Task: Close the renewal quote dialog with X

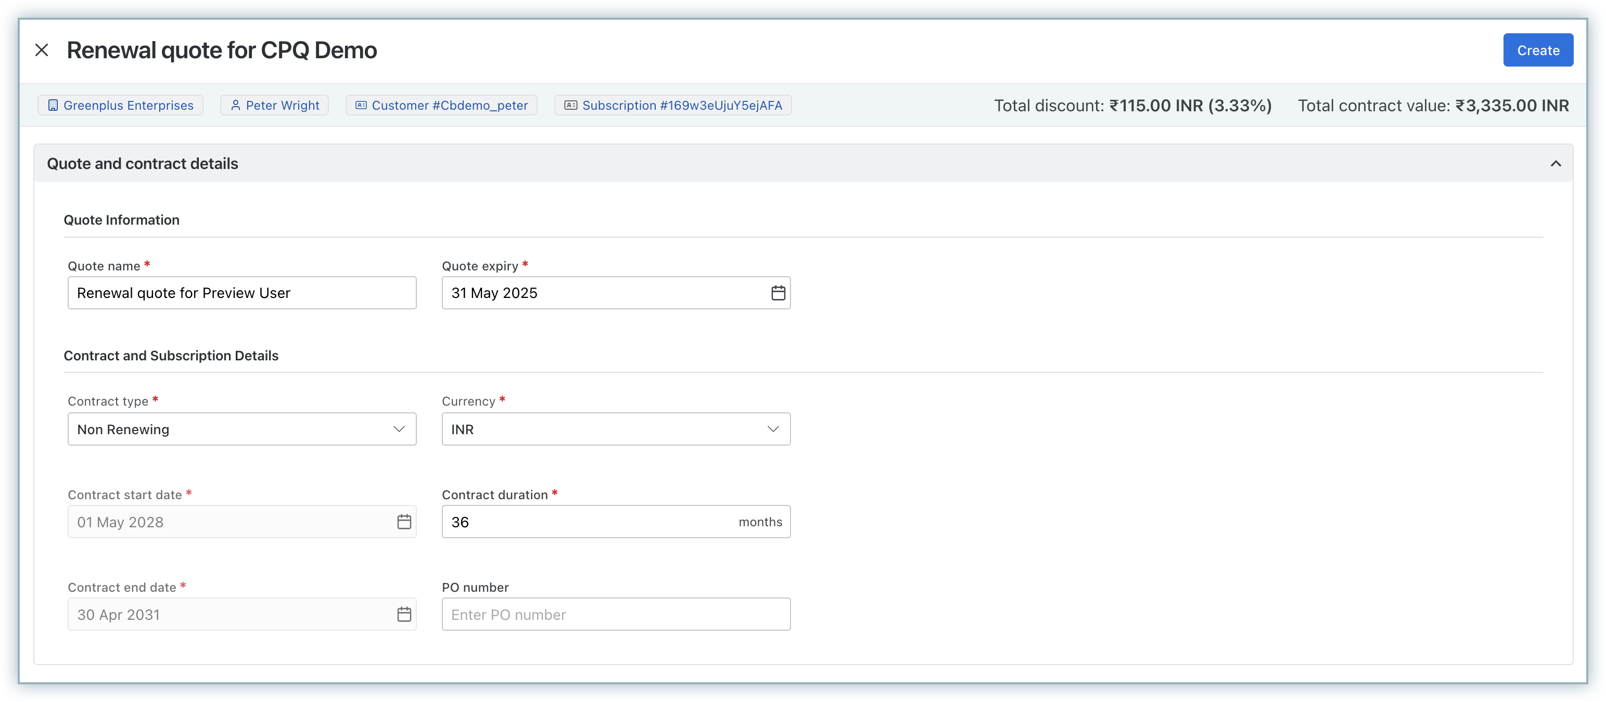Action: pyautogui.click(x=42, y=50)
